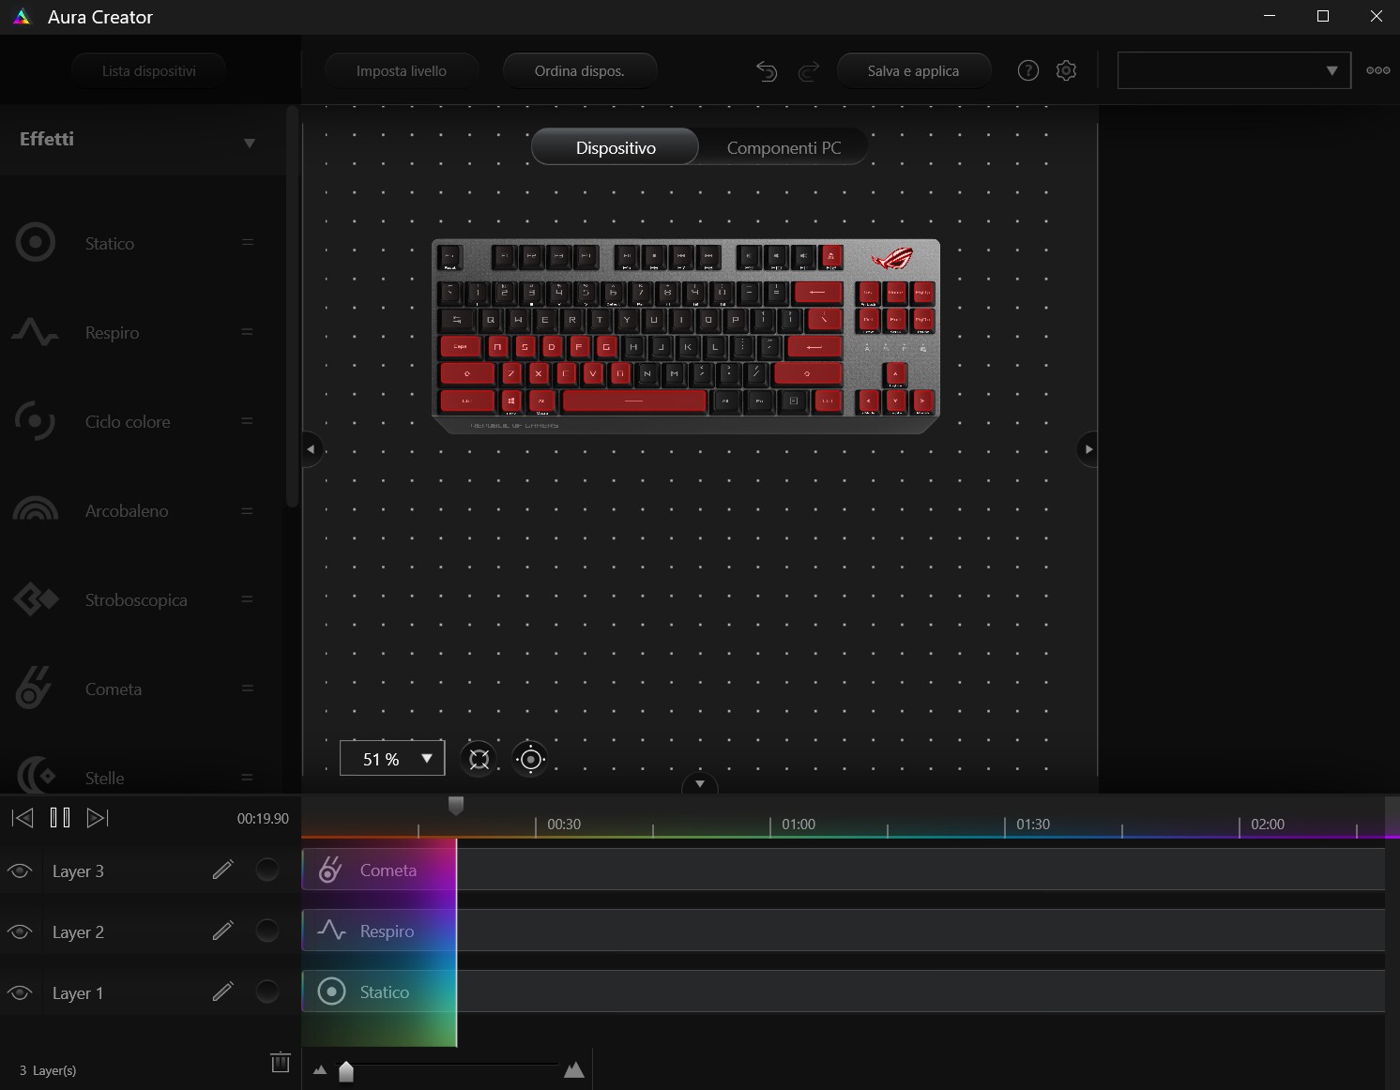Click Salva e applica button
Viewport: 1400px width, 1090px height.
[x=914, y=70]
